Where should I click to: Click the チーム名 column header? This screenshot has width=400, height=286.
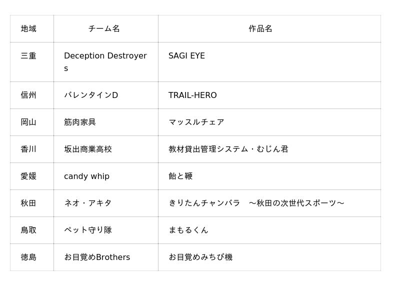pyautogui.click(x=104, y=28)
